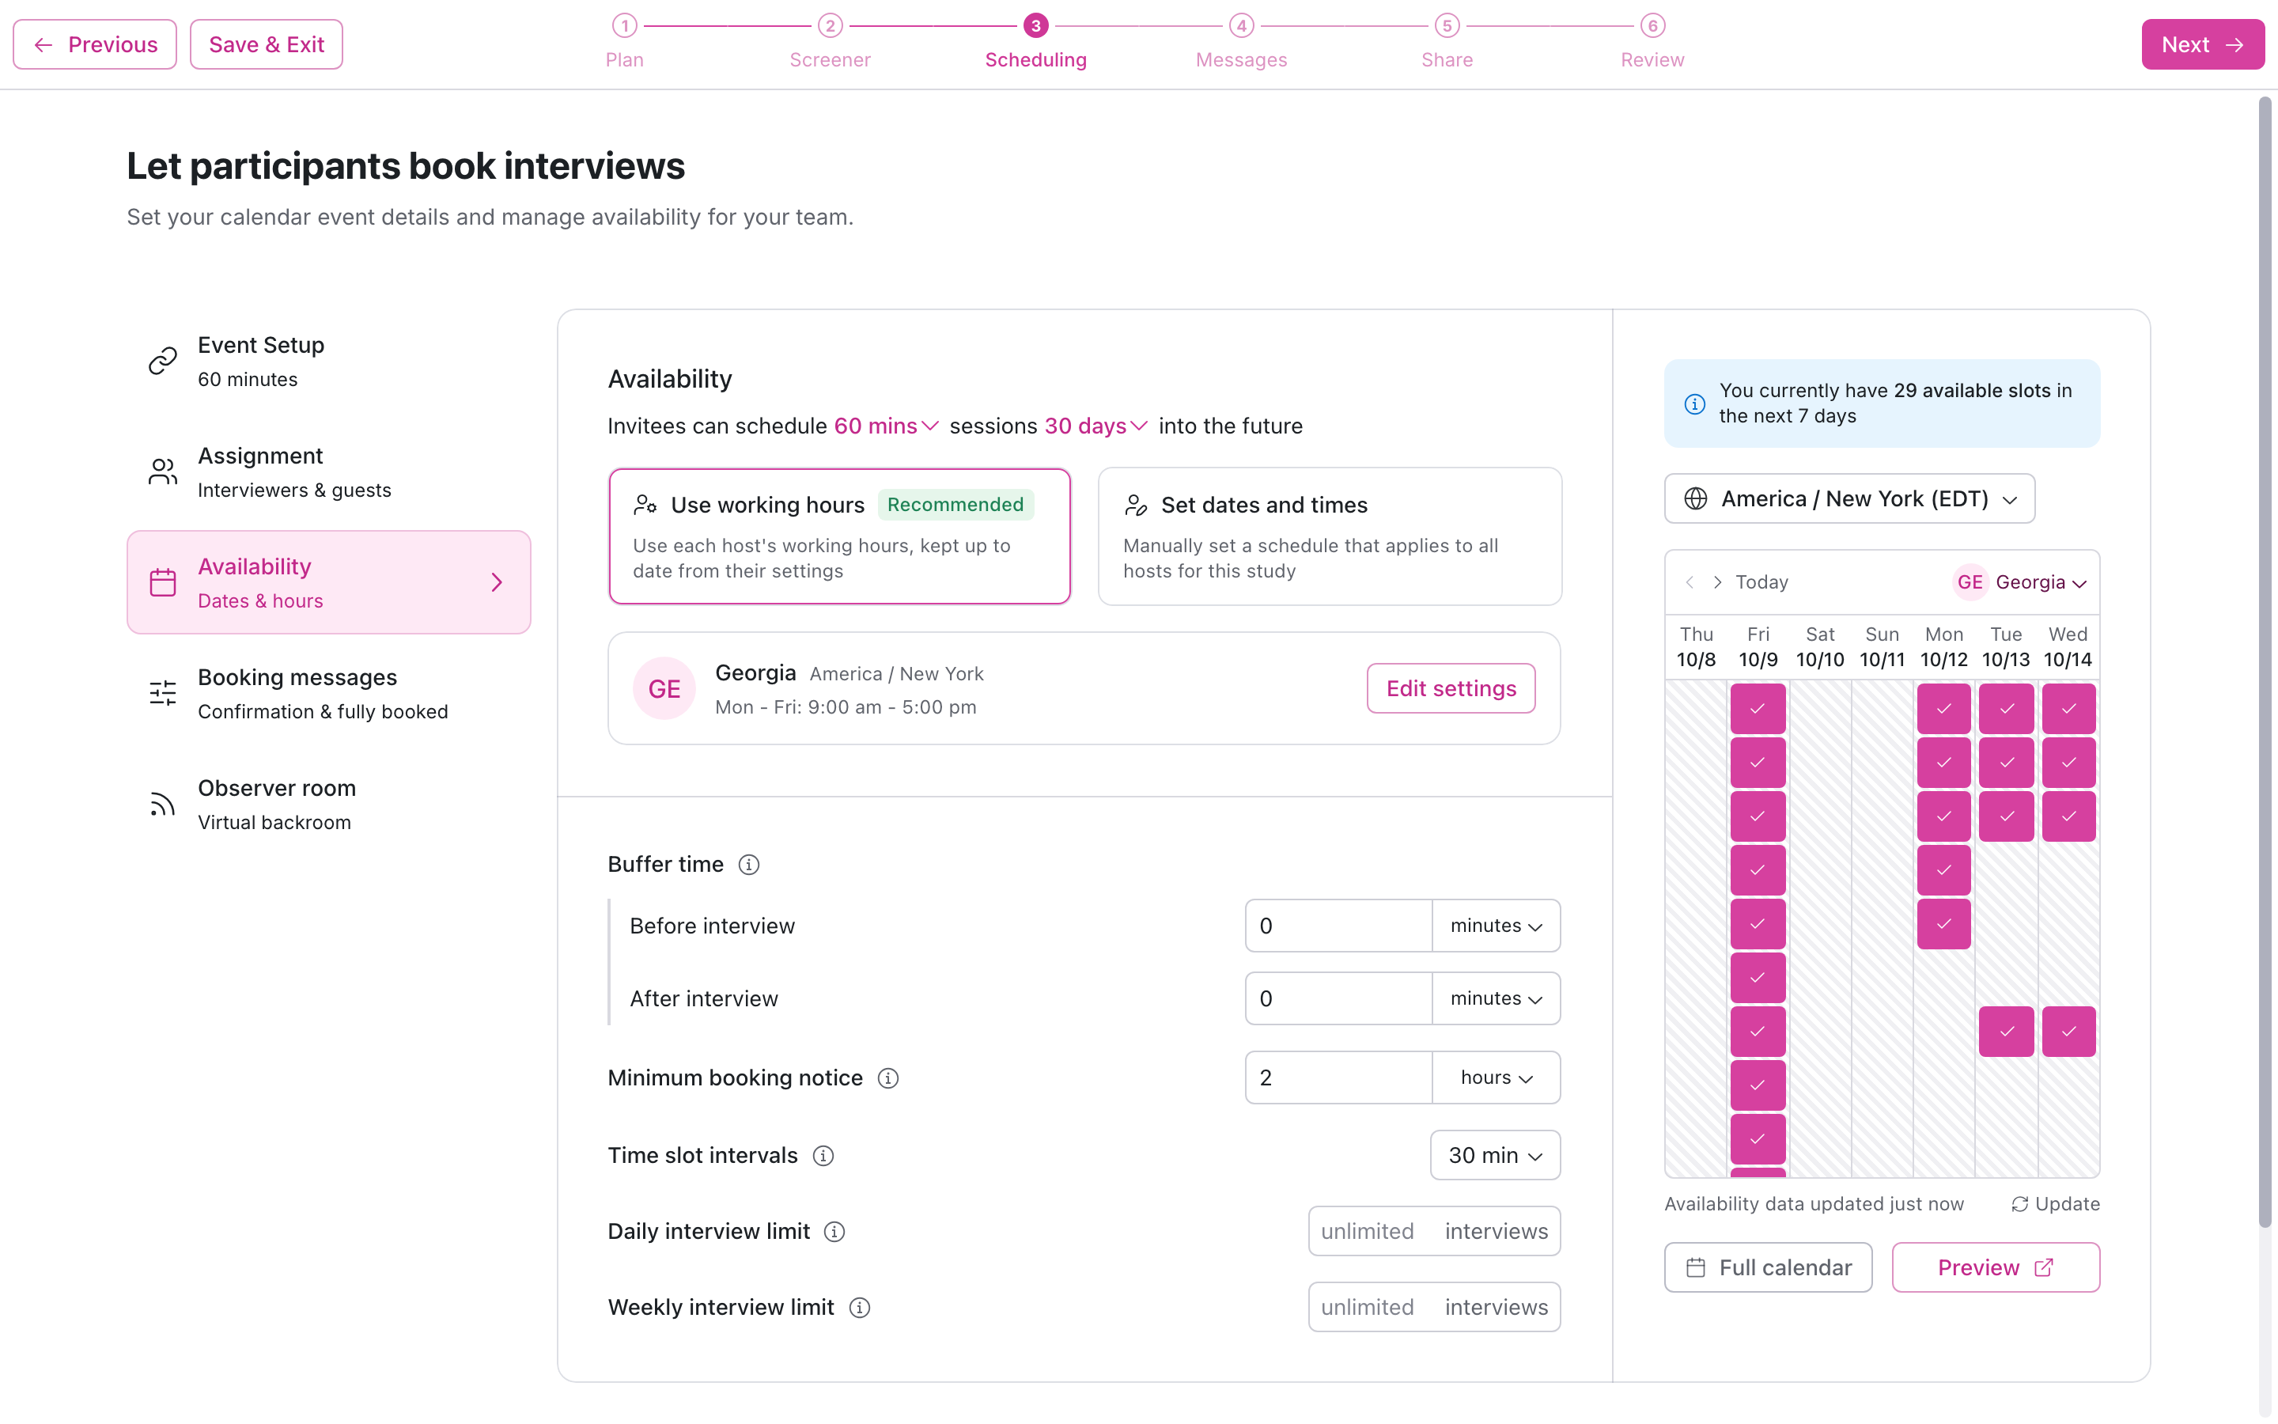The width and height of the screenshot is (2278, 1424).
Task: Click the Next button
Action: 2203,44
